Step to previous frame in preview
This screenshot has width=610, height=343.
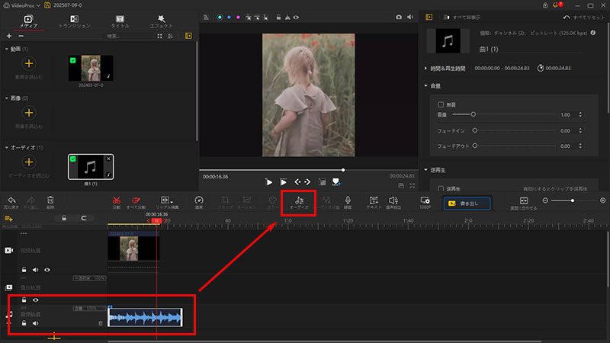(297, 181)
